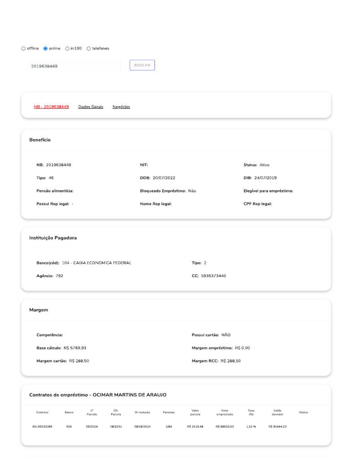Select the offline radio option
This screenshot has width=351, height=468.
click(24, 48)
